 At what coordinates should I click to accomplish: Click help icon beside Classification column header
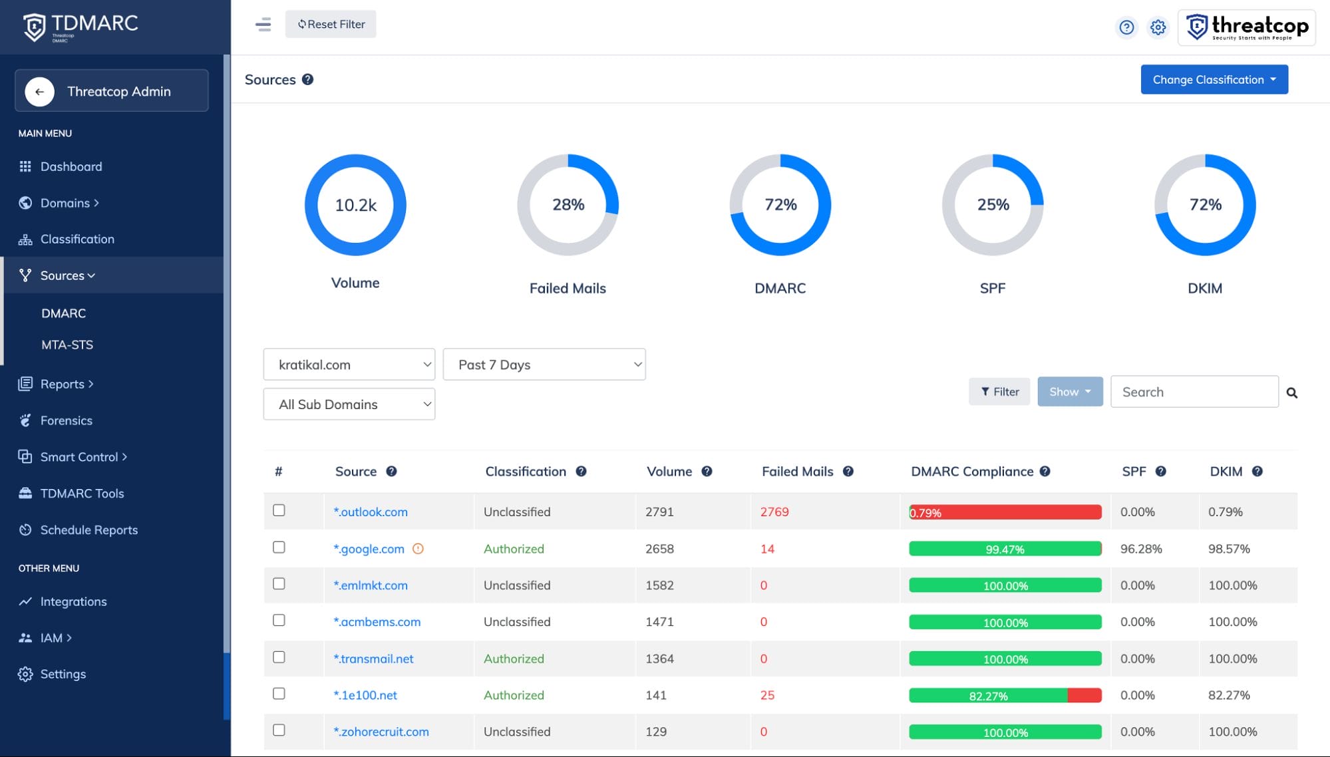tap(581, 472)
